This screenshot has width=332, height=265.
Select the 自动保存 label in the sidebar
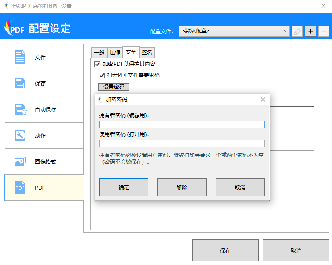tap(46, 109)
